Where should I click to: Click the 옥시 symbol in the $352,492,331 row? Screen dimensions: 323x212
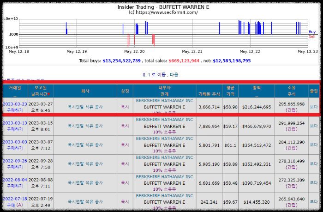[x=125, y=164]
